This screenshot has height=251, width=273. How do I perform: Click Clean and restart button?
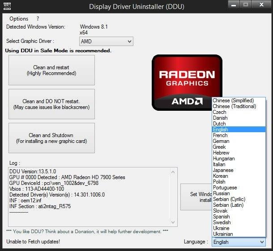[x=52, y=70]
